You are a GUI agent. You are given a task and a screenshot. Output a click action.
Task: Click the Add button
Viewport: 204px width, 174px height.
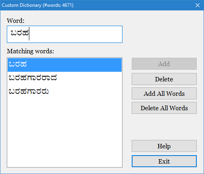click(164, 64)
